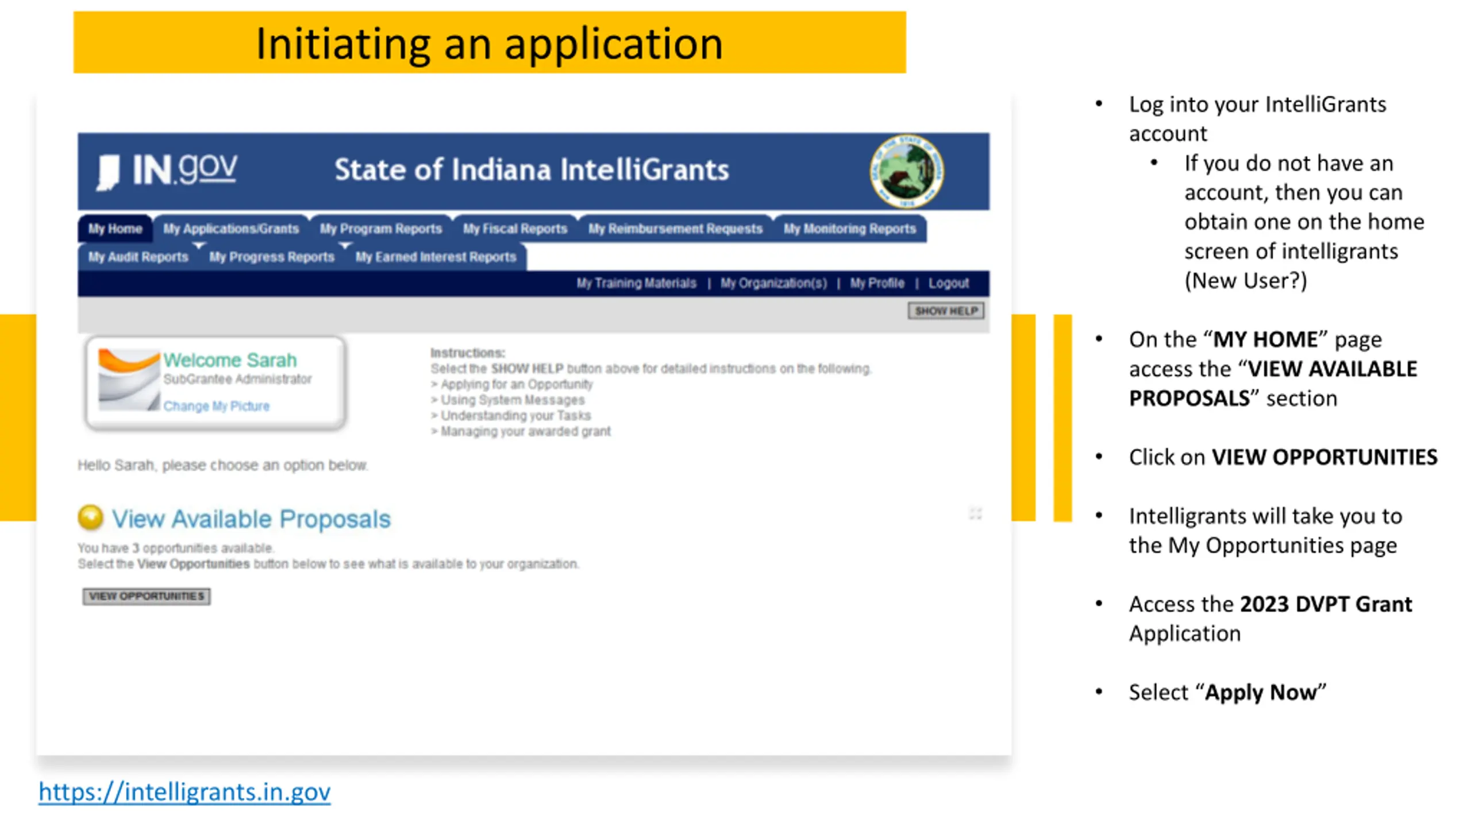This screenshot has width=1471, height=827.
Task: Switch to the My Program Reports tab
Action: tap(381, 229)
